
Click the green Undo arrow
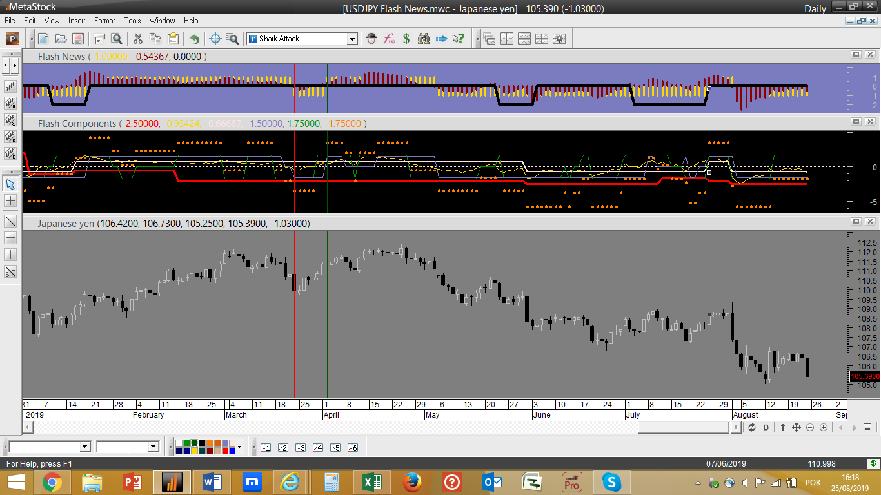click(194, 39)
